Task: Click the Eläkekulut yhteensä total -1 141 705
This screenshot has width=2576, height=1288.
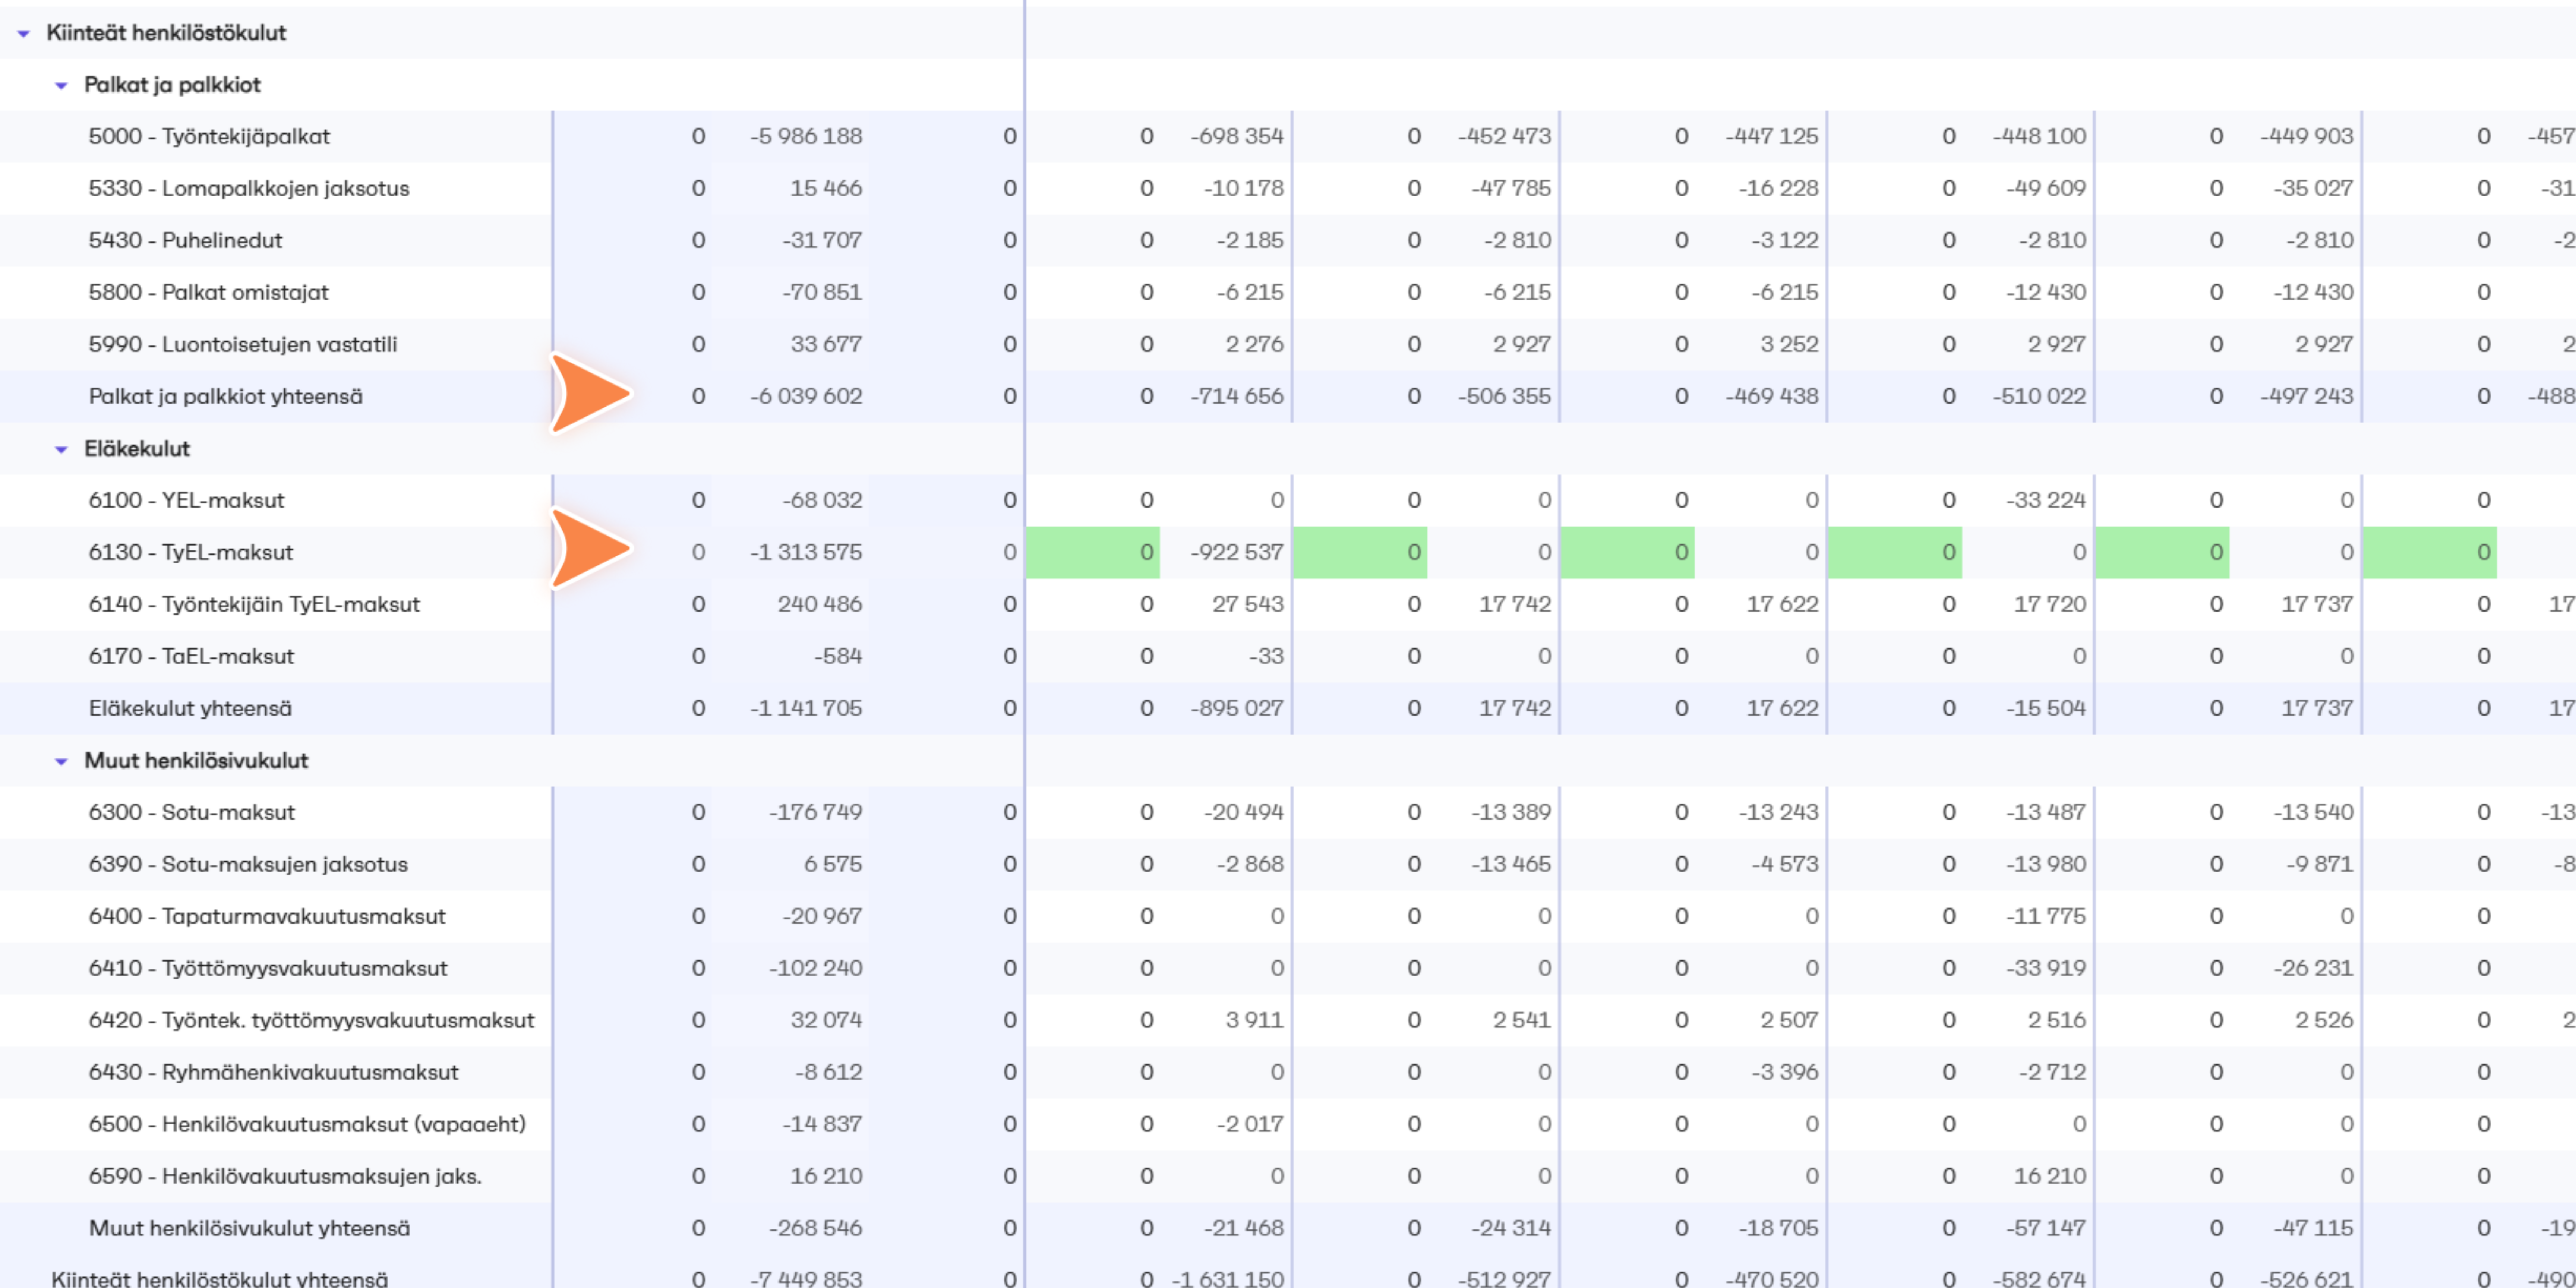Action: coord(806,708)
